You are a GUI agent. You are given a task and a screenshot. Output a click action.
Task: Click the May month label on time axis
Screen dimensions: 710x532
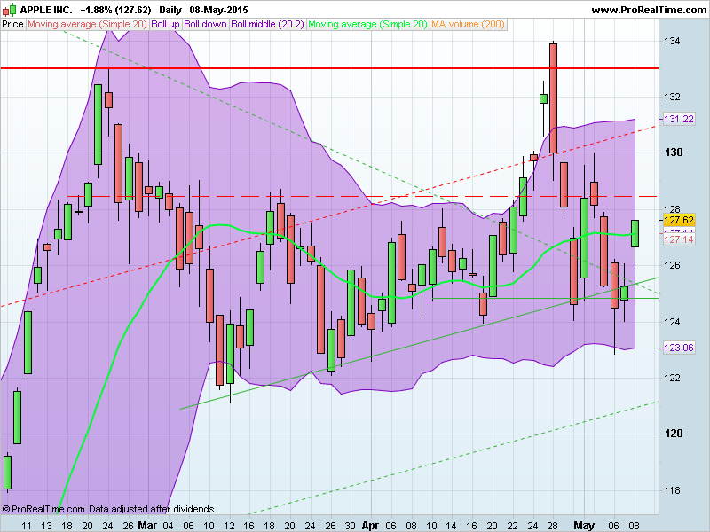coord(584,526)
